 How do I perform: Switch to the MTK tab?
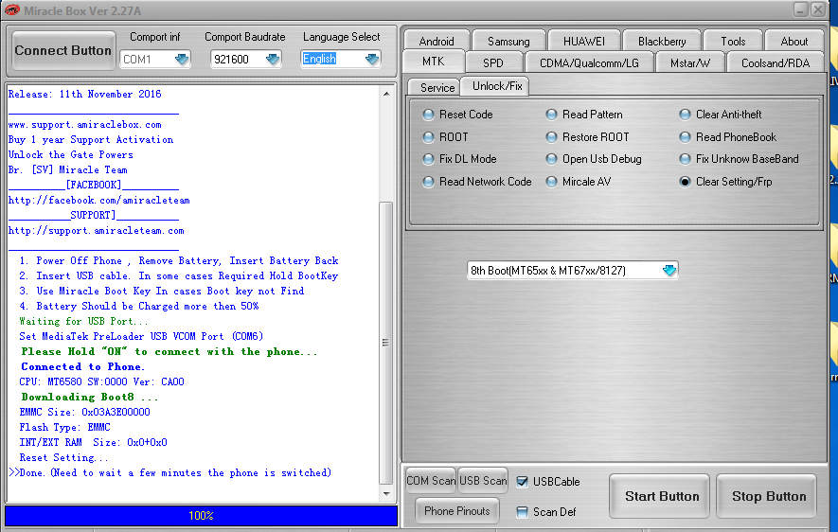tap(434, 62)
